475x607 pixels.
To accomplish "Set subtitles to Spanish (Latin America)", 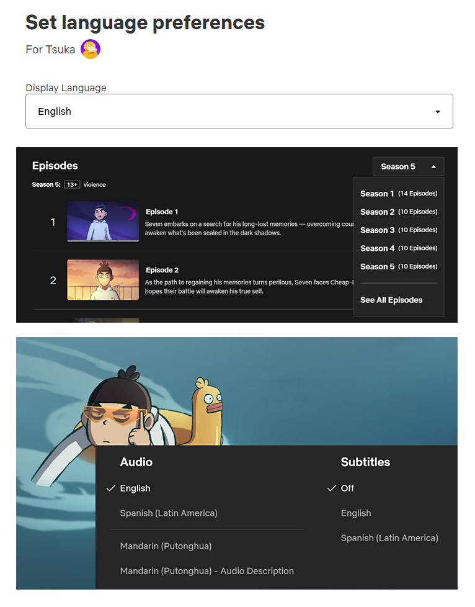I will 389,538.
